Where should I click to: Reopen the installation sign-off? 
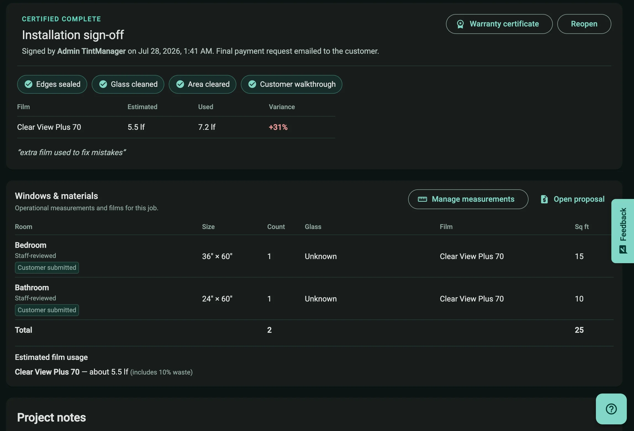tap(584, 24)
